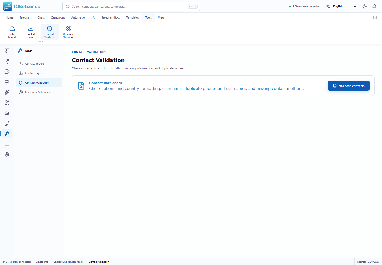Open the bar chart icon in the sidebar

point(7,144)
